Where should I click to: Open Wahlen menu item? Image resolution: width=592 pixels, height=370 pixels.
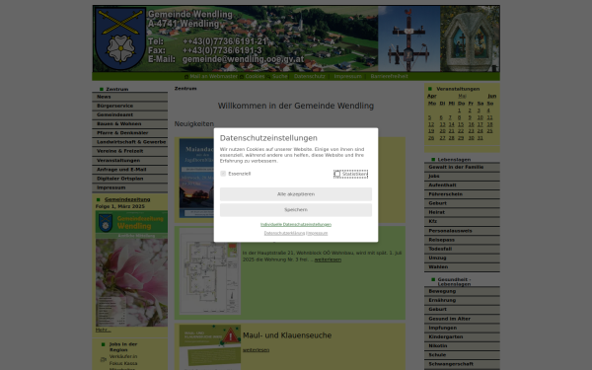(462, 267)
